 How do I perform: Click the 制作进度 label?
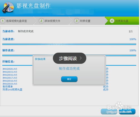pos(8,51)
